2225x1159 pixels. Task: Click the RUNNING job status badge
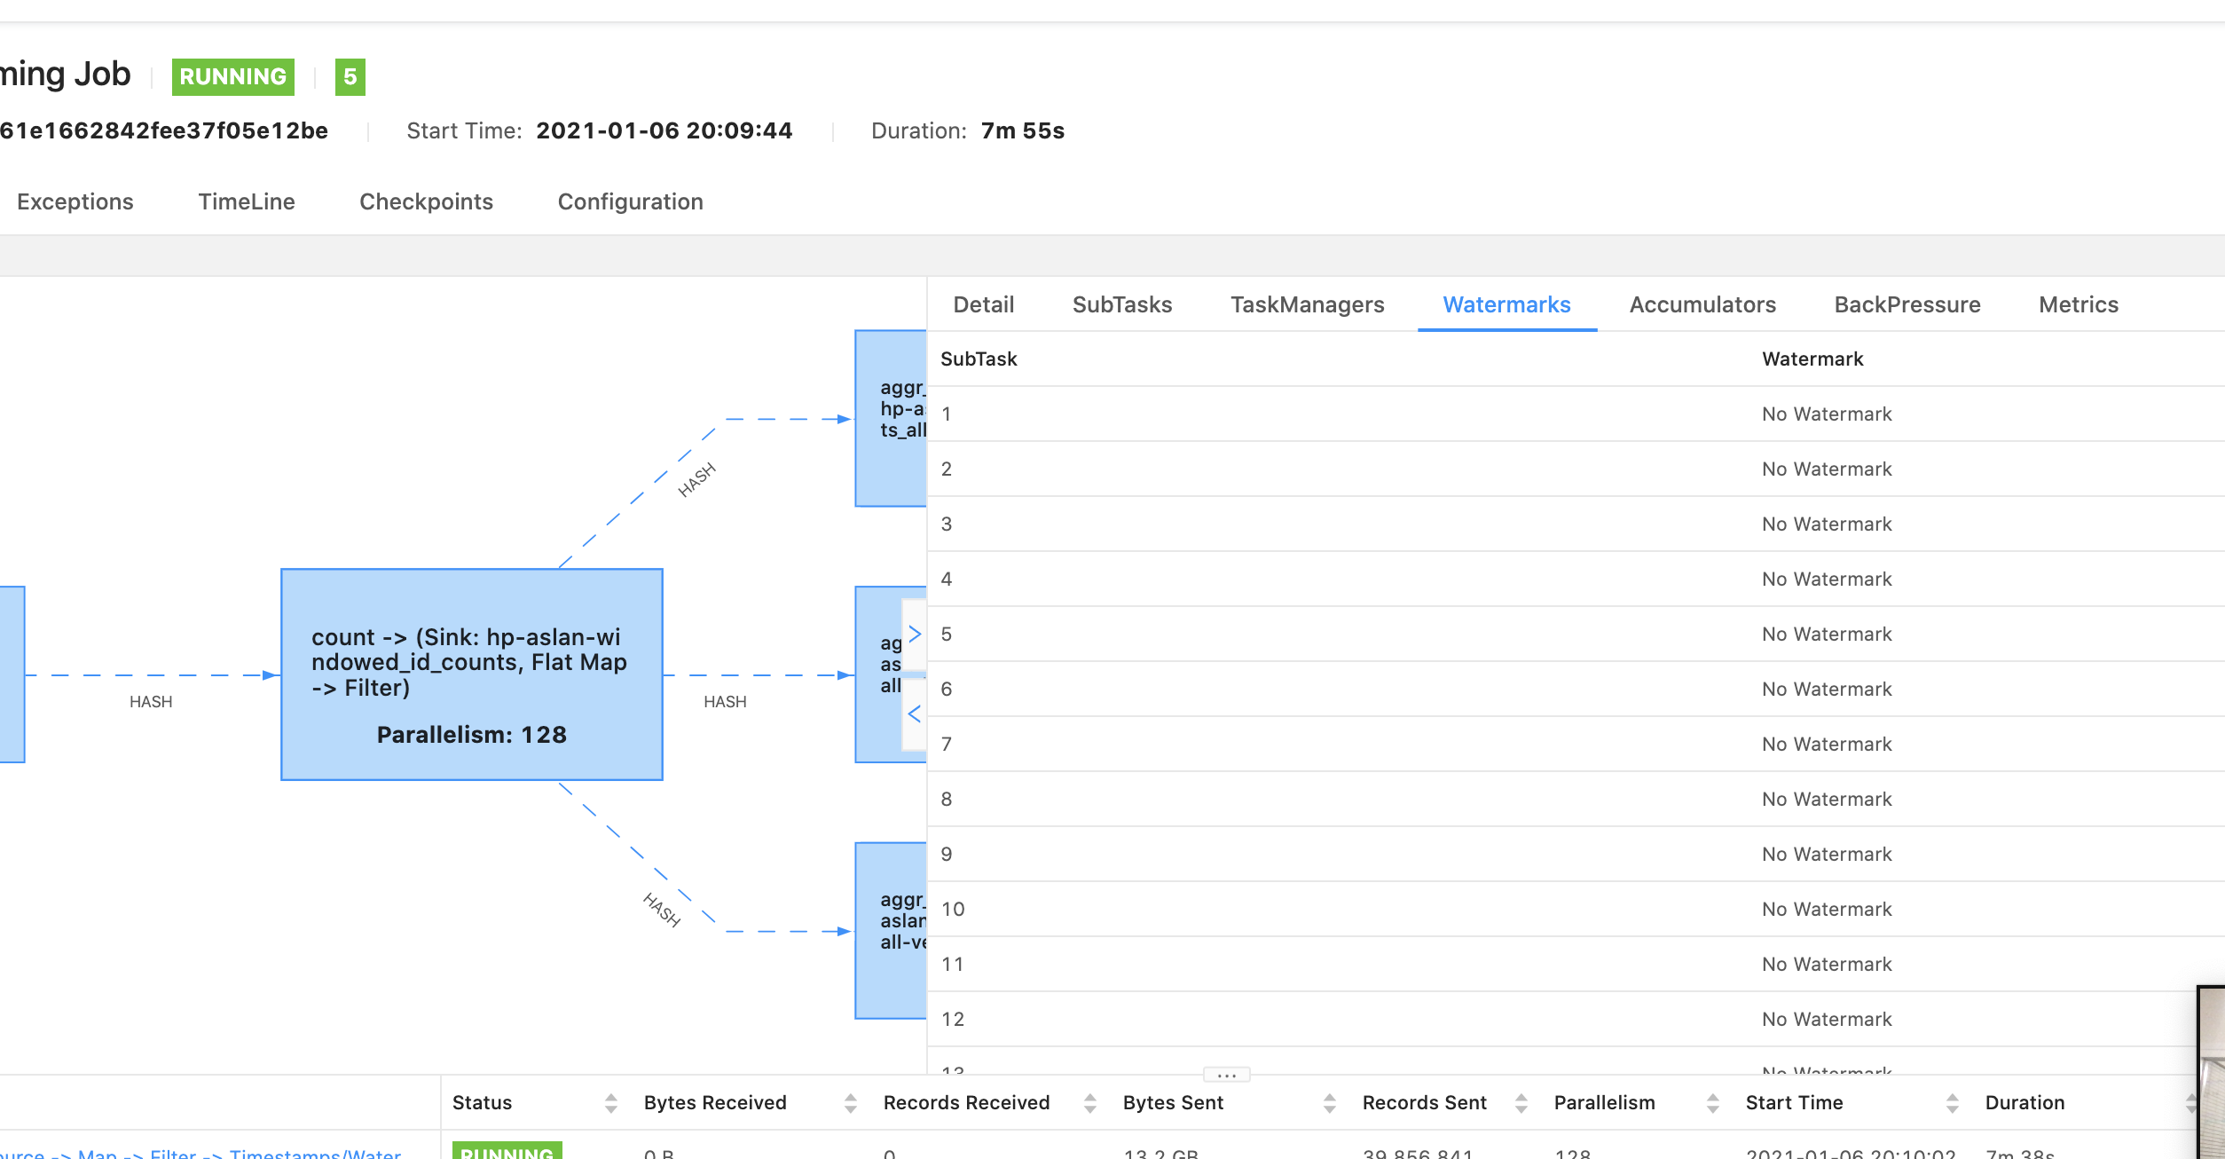pyautogui.click(x=232, y=77)
